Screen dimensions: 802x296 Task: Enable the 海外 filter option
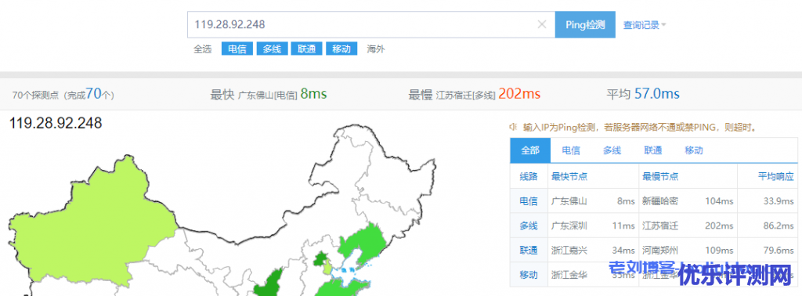pyautogui.click(x=376, y=49)
